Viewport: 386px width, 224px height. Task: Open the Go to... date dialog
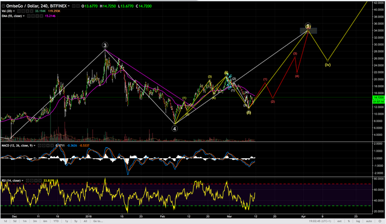(x=98, y=222)
